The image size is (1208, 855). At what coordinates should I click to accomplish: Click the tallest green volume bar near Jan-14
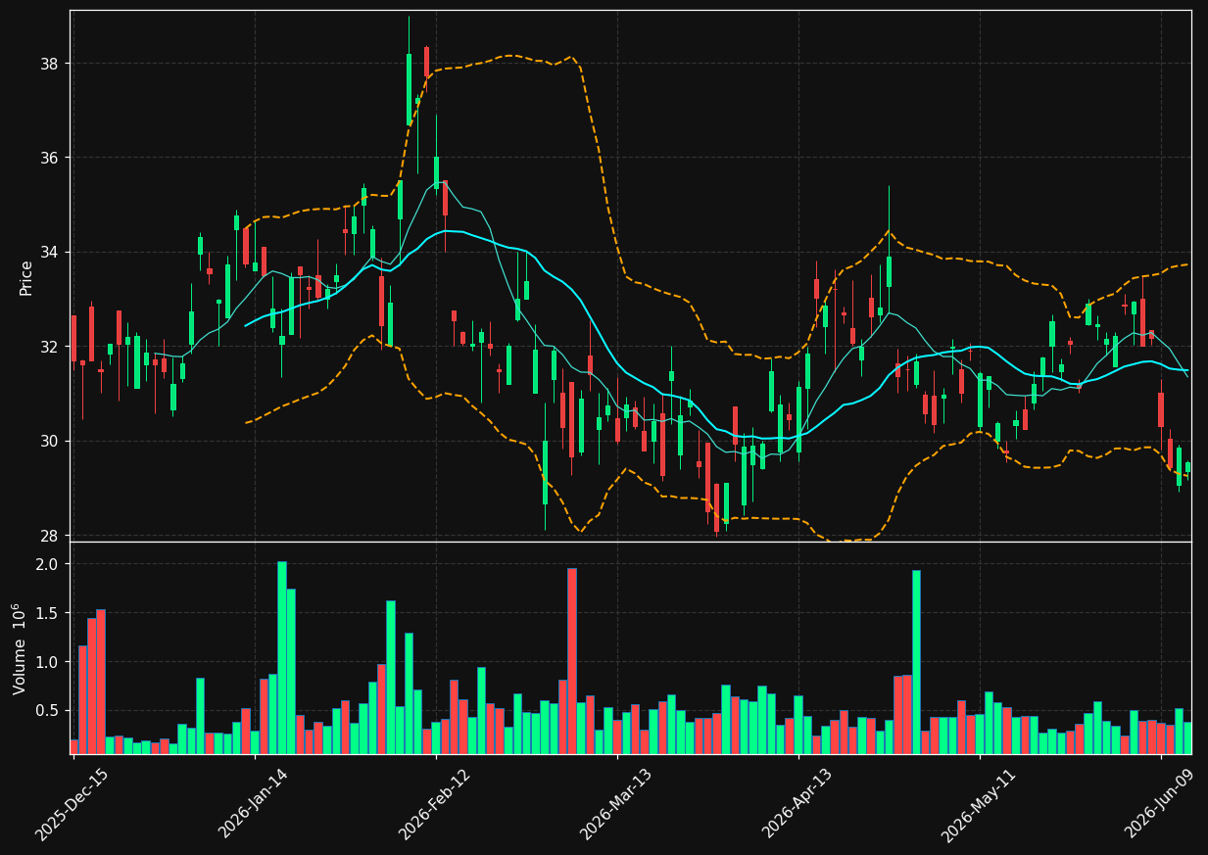(x=282, y=657)
